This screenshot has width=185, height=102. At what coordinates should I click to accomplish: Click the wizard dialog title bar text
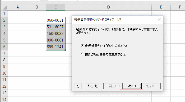coord(98,20)
